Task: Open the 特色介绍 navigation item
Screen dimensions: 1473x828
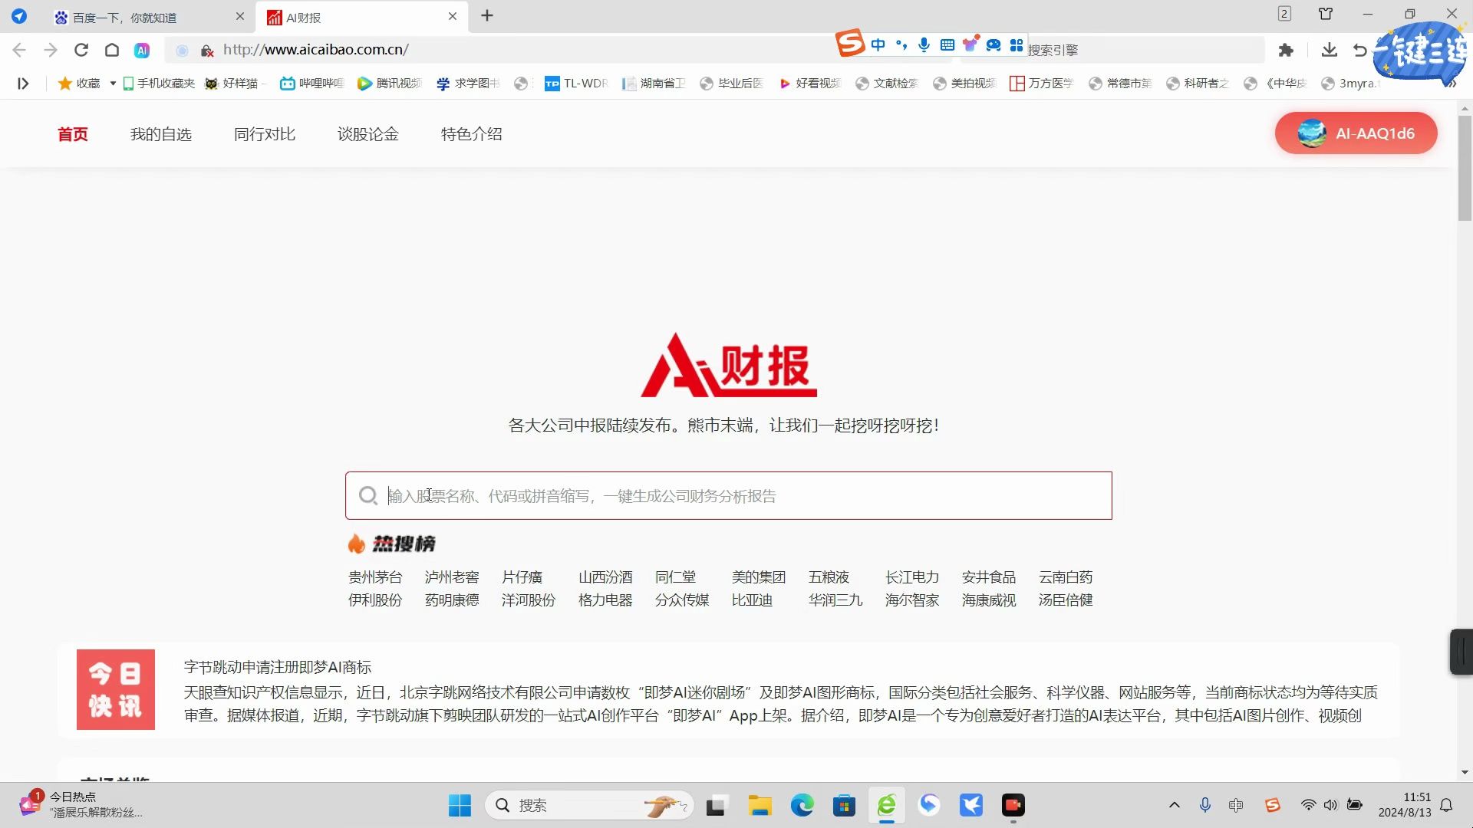Action: (472, 134)
